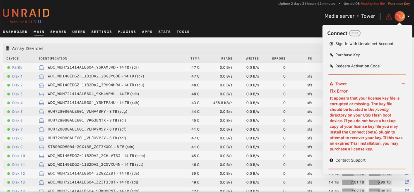This screenshot has height=193, width=414.
Task: Open the Apps tab
Action: tap(147, 32)
